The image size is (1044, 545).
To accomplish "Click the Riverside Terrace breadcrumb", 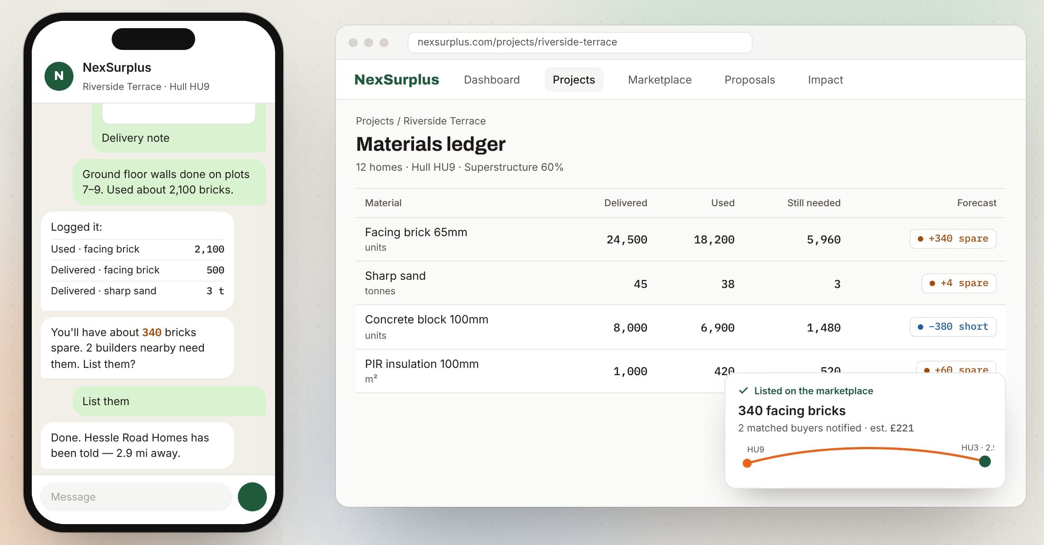I will 444,121.
